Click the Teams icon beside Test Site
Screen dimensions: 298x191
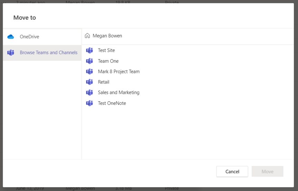(90, 50)
